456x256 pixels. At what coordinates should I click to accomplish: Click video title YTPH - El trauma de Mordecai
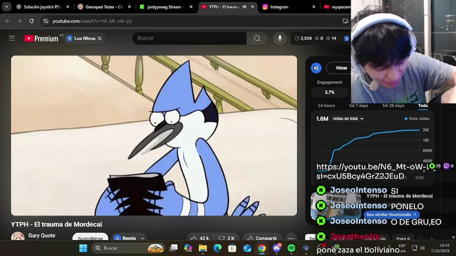pyautogui.click(x=56, y=224)
